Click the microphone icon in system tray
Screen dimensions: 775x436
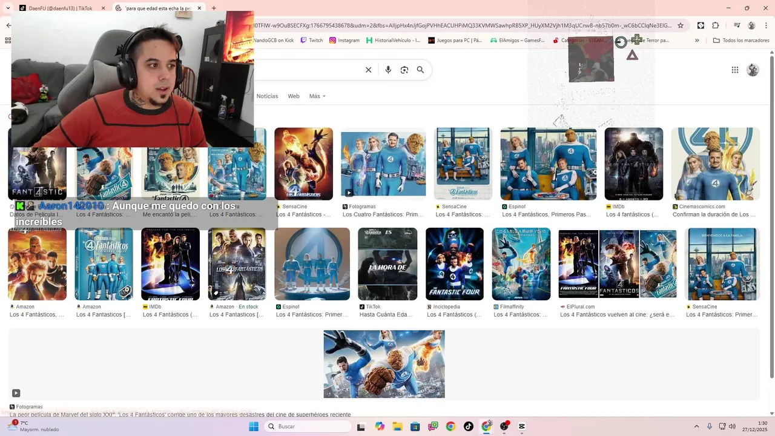pos(710,426)
